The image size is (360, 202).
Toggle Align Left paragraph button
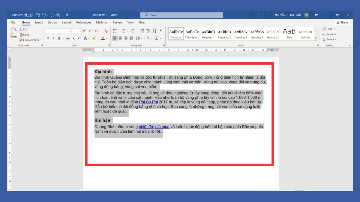pos(115,38)
